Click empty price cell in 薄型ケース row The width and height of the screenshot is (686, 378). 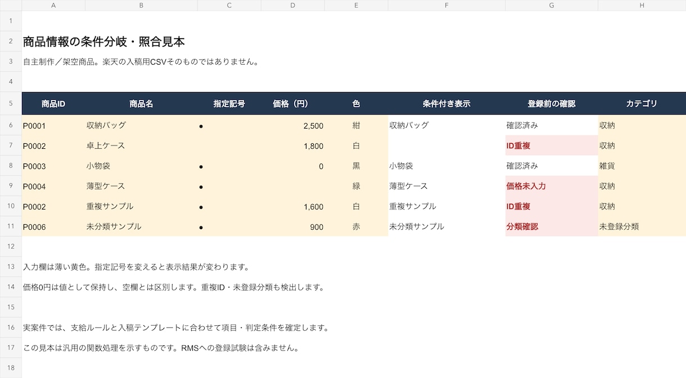tap(293, 186)
